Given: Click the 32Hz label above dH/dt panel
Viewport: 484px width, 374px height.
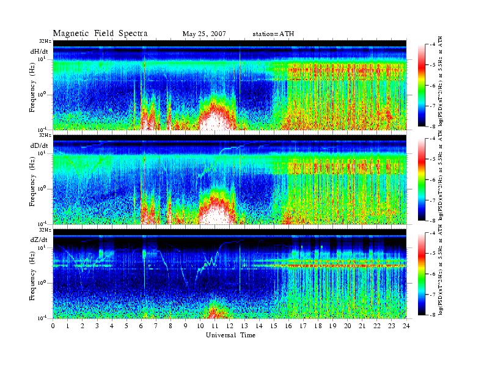Looking at the screenshot, I should [x=45, y=41].
